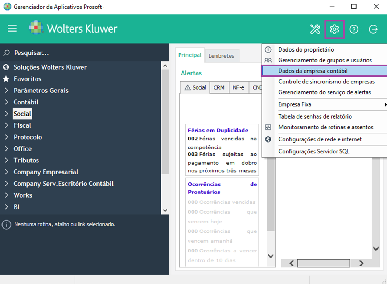Select the CRM alerts tab
The height and width of the screenshot is (284, 387).
[x=219, y=87]
